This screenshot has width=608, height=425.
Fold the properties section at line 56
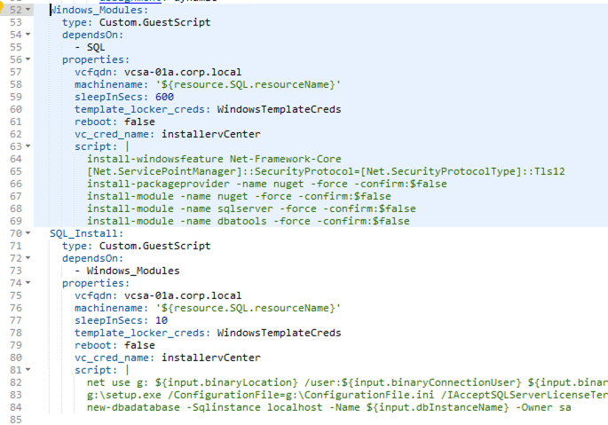28,59
